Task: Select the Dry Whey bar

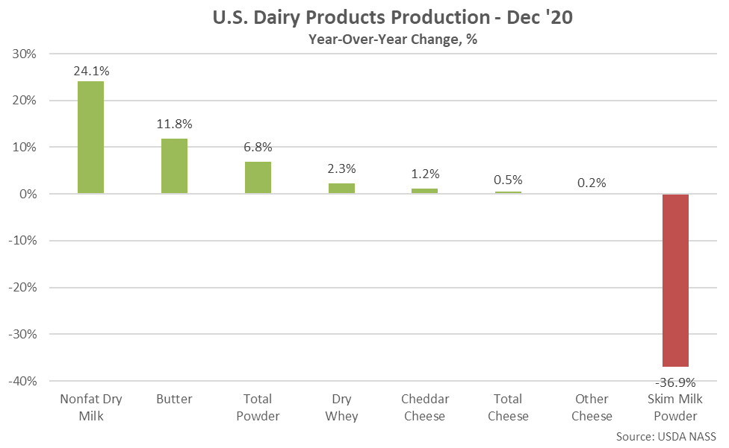Action: click(x=341, y=189)
